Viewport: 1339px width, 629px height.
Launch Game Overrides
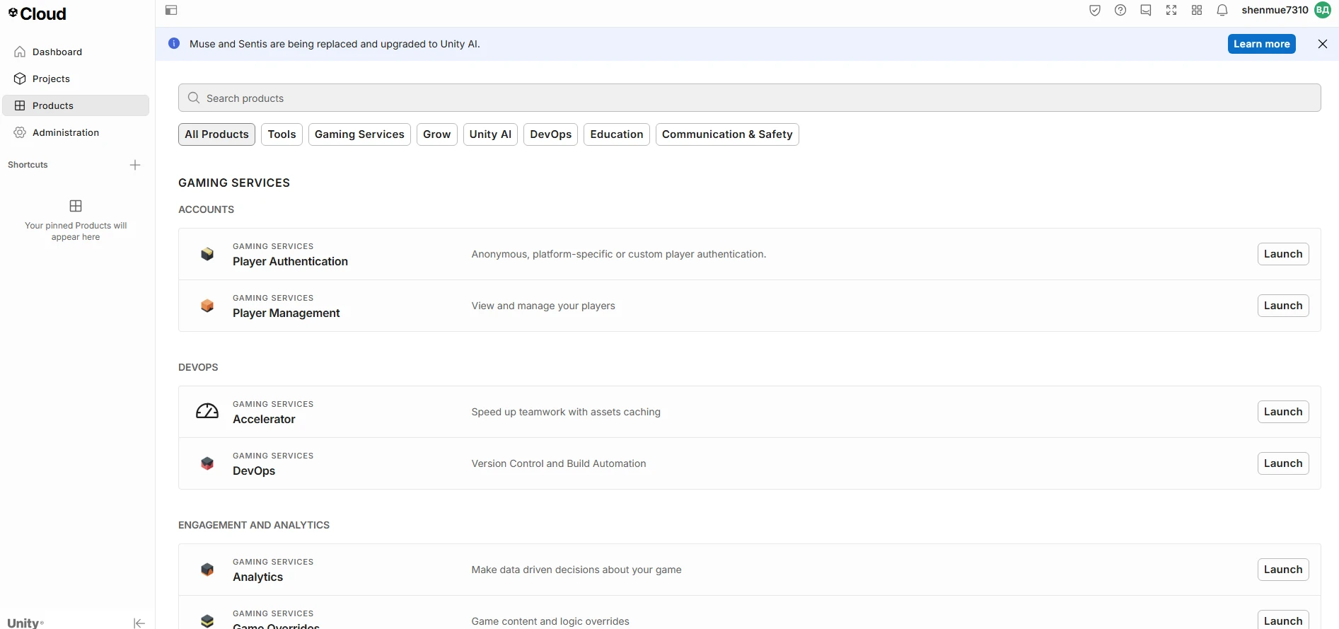click(x=1283, y=620)
